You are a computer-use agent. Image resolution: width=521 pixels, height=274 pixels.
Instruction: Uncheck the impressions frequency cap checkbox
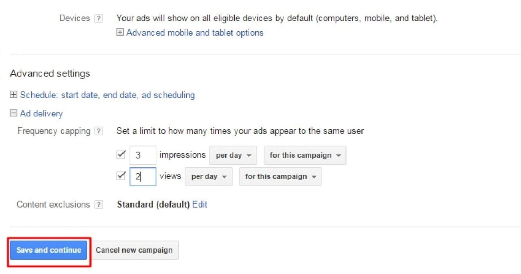tap(121, 155)
